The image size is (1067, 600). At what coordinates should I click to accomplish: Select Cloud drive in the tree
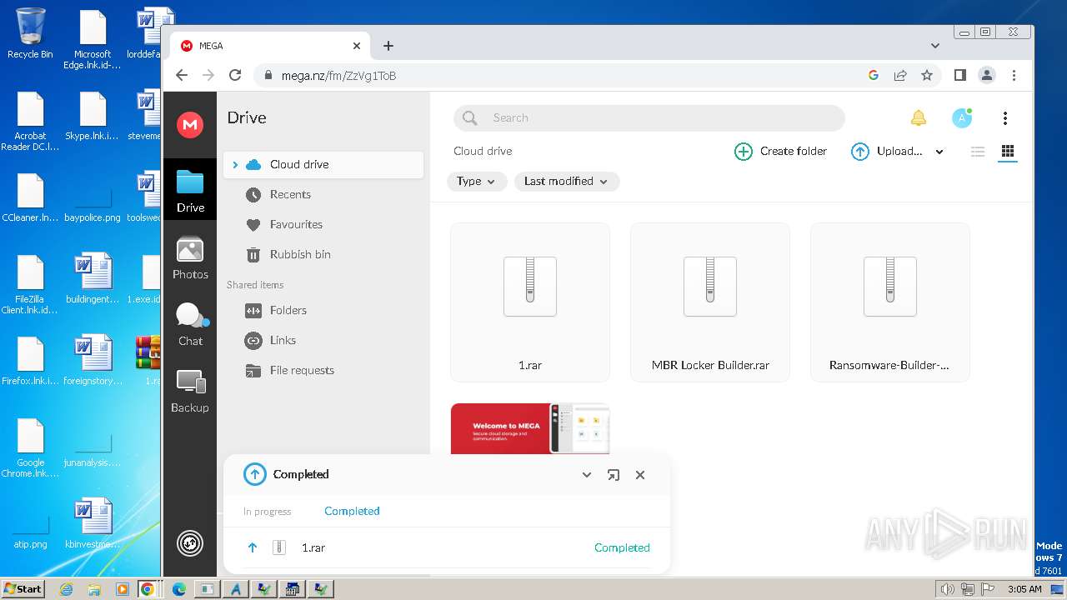tap(324, 164)
